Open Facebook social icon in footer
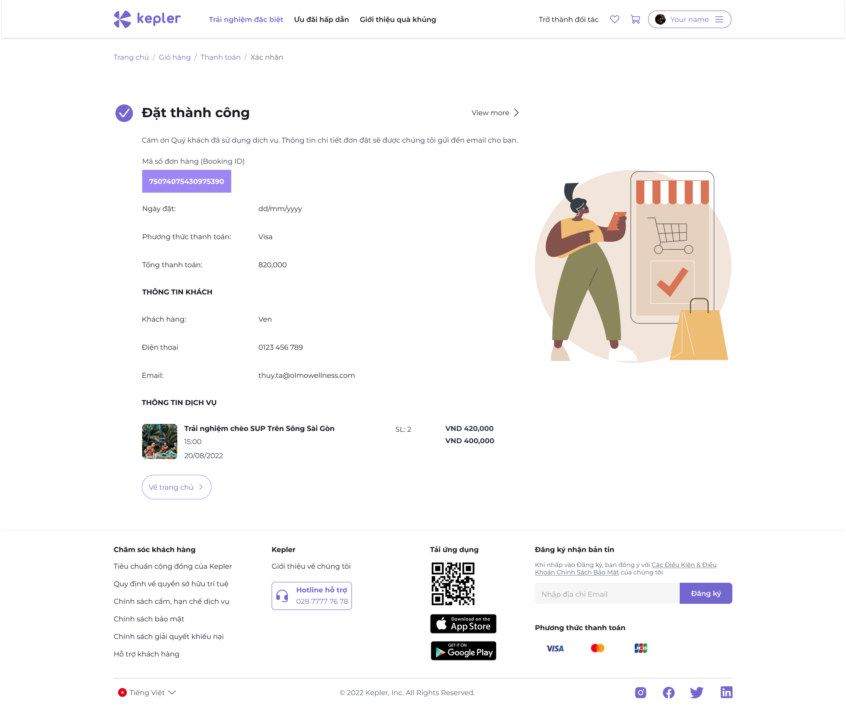 pyautogui.click(x=668, y=692)
